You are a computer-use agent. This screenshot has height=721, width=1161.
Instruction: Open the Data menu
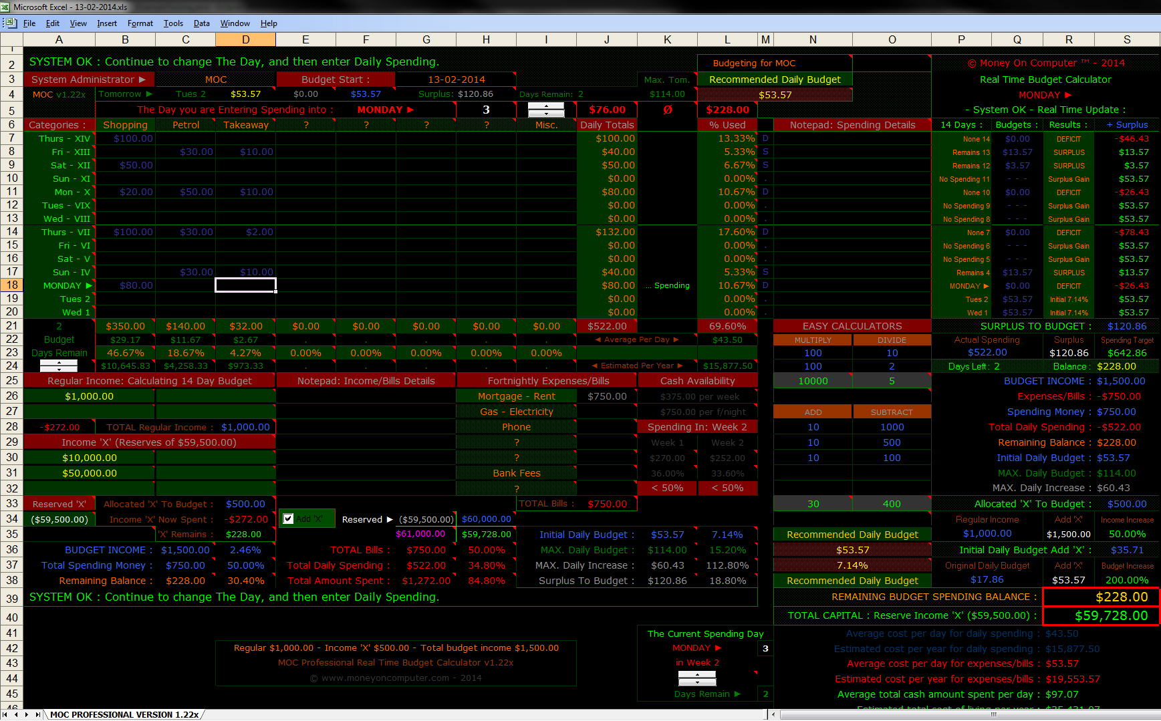click(201, 23)
